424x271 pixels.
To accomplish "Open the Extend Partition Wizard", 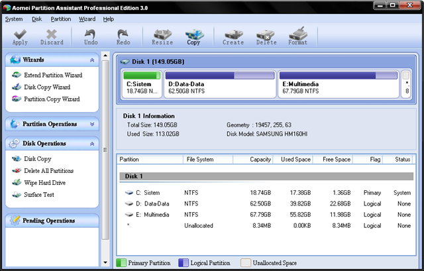I will click(53, 75).
